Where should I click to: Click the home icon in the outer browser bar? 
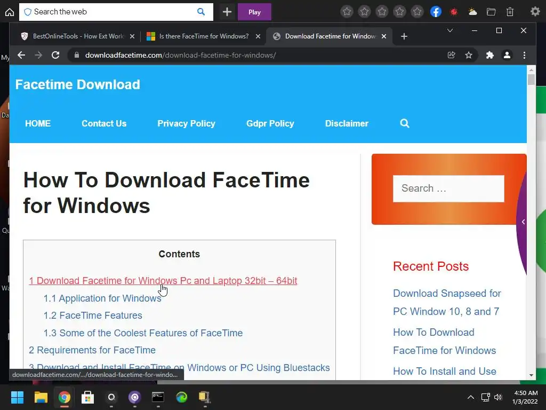10,12
